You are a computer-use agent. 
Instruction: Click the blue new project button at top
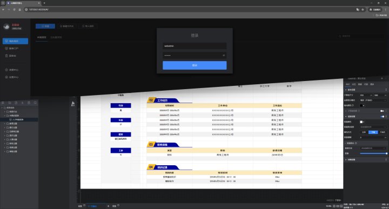[45, 26]
